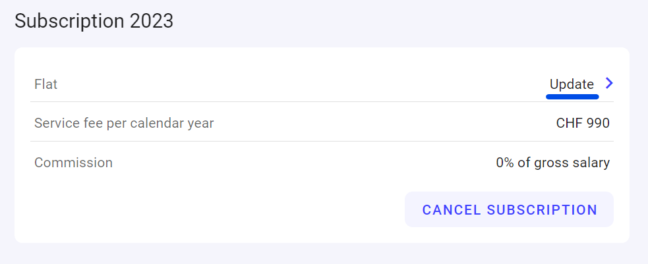Click the Service fee per calendar year label
Image resolution: width=648 pixels, height=264 pixels.
(124, 123)
